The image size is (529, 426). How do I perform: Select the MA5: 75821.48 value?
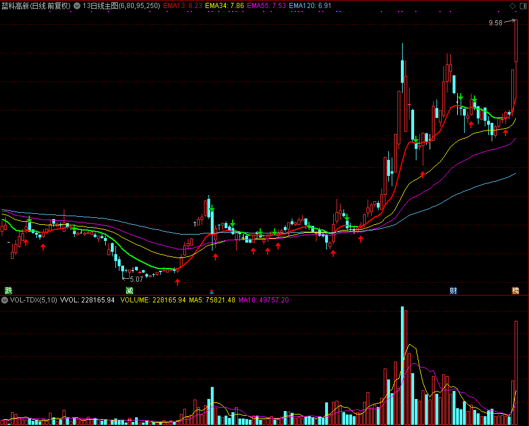click(212, 300)
